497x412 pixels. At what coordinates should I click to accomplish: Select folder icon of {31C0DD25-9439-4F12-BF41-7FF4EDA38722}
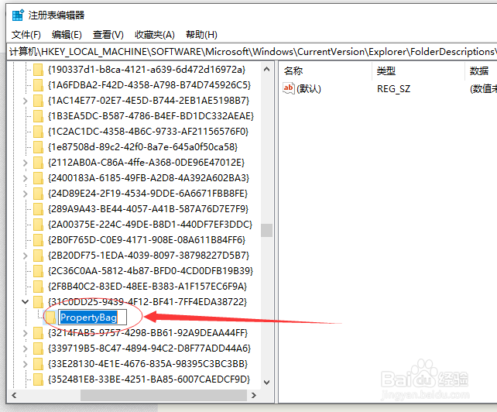(x=39, y=302)
